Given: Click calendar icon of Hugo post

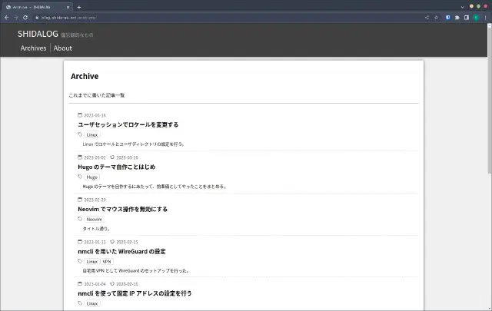Looking at the screenshot, I should pyautogui.click(x=80, y=157).
